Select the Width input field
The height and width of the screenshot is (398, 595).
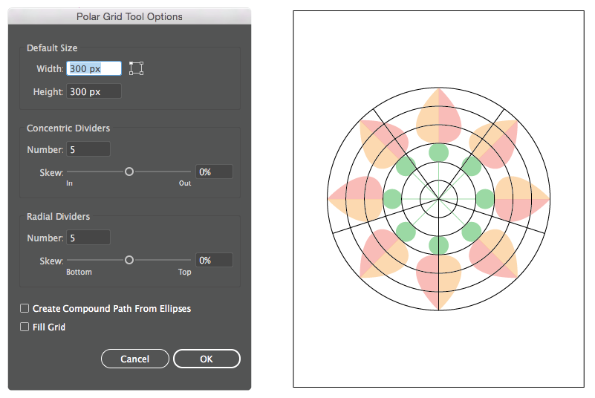tap(94, 68)
